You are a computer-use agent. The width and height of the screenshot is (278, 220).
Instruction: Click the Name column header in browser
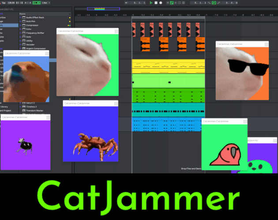45,14
